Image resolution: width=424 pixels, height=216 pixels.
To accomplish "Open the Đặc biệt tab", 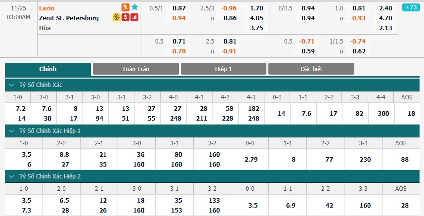I will click(311, 69).
